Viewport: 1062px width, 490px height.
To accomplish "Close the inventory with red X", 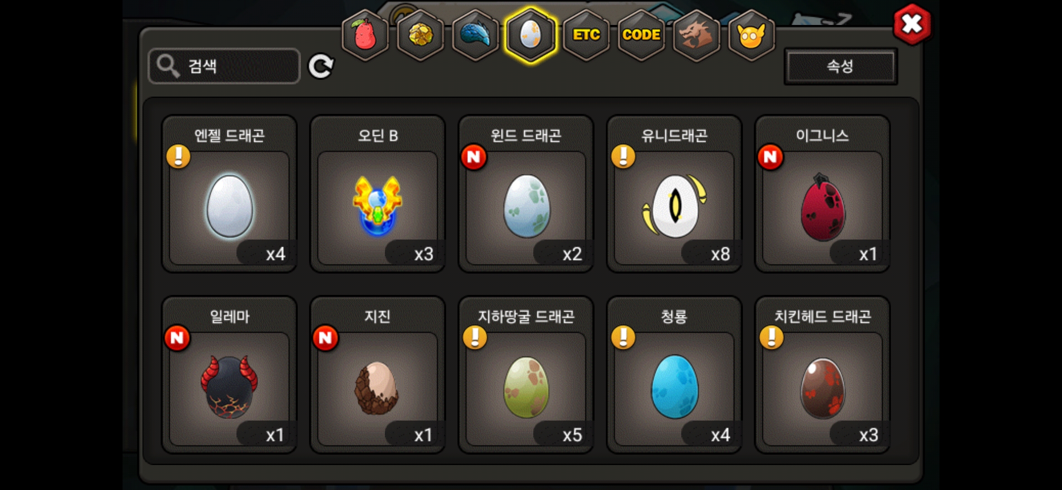I will pyautogui.click(x=912, y=24).
